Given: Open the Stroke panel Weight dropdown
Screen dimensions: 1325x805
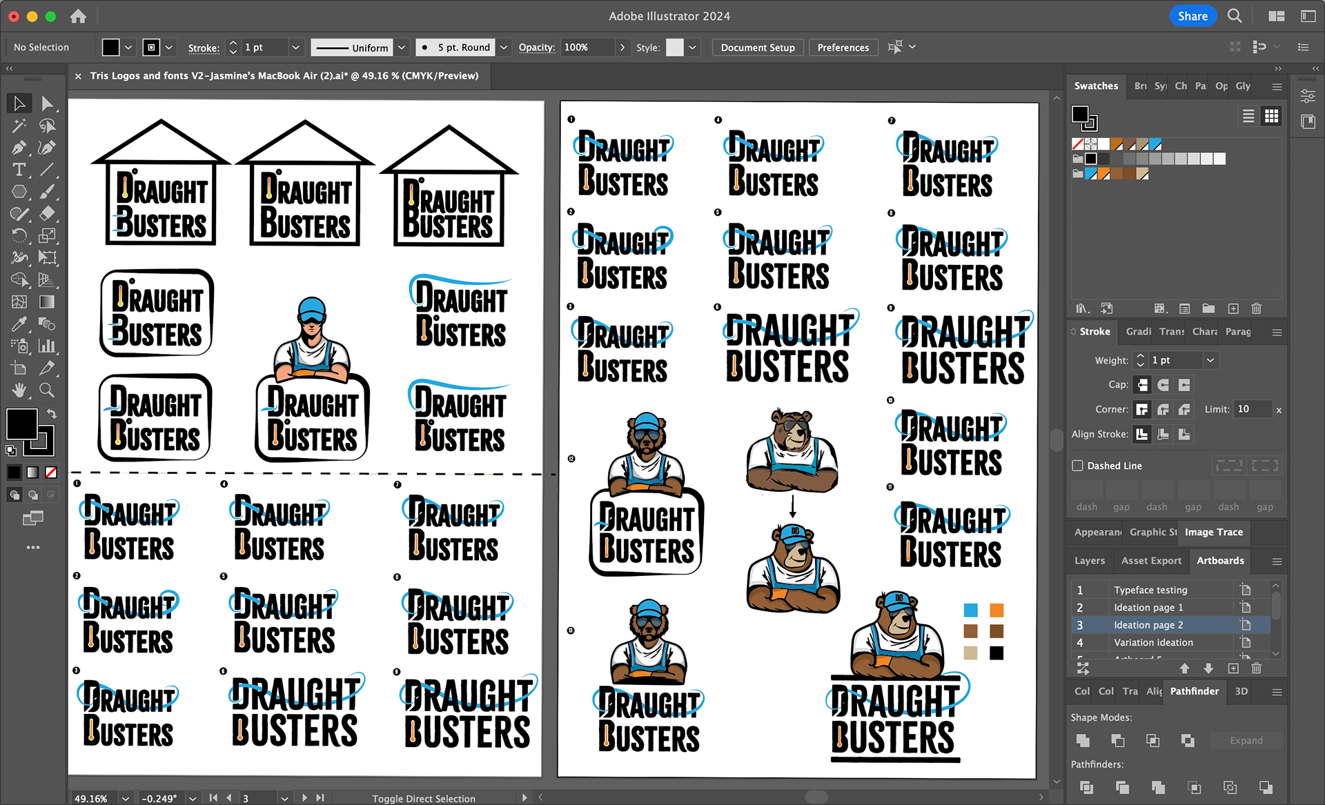Looking at the screenshot, I should click(1210, 360).
